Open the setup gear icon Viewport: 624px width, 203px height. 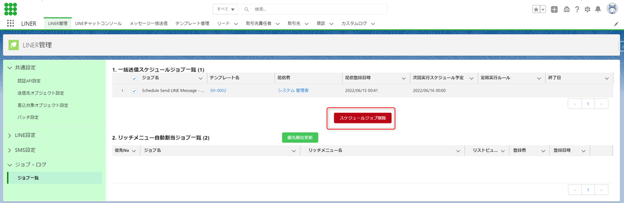[587, 9]
